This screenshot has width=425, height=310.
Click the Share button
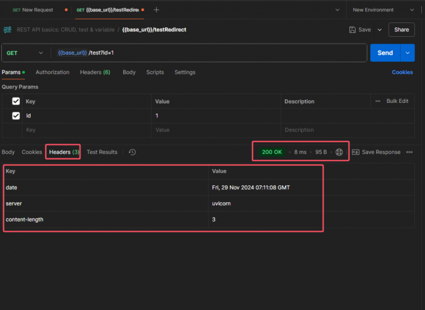401,30
